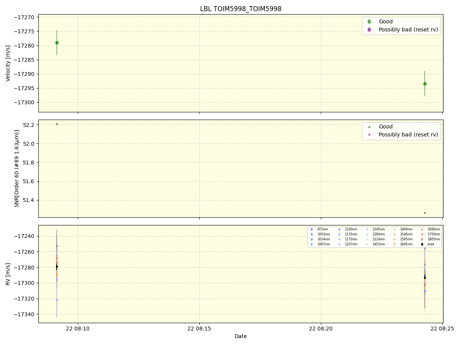460x345 pixels.
Task: Click the '22 08:20' date tick label
Action: click(x=321, y=329)
